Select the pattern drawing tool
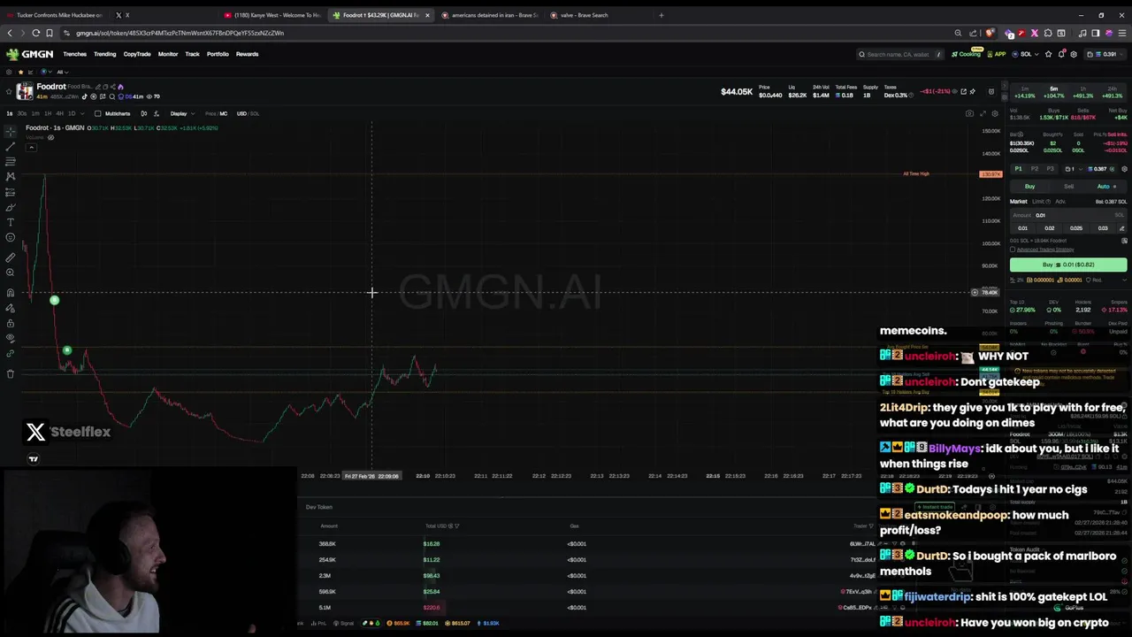 point(11,176)
